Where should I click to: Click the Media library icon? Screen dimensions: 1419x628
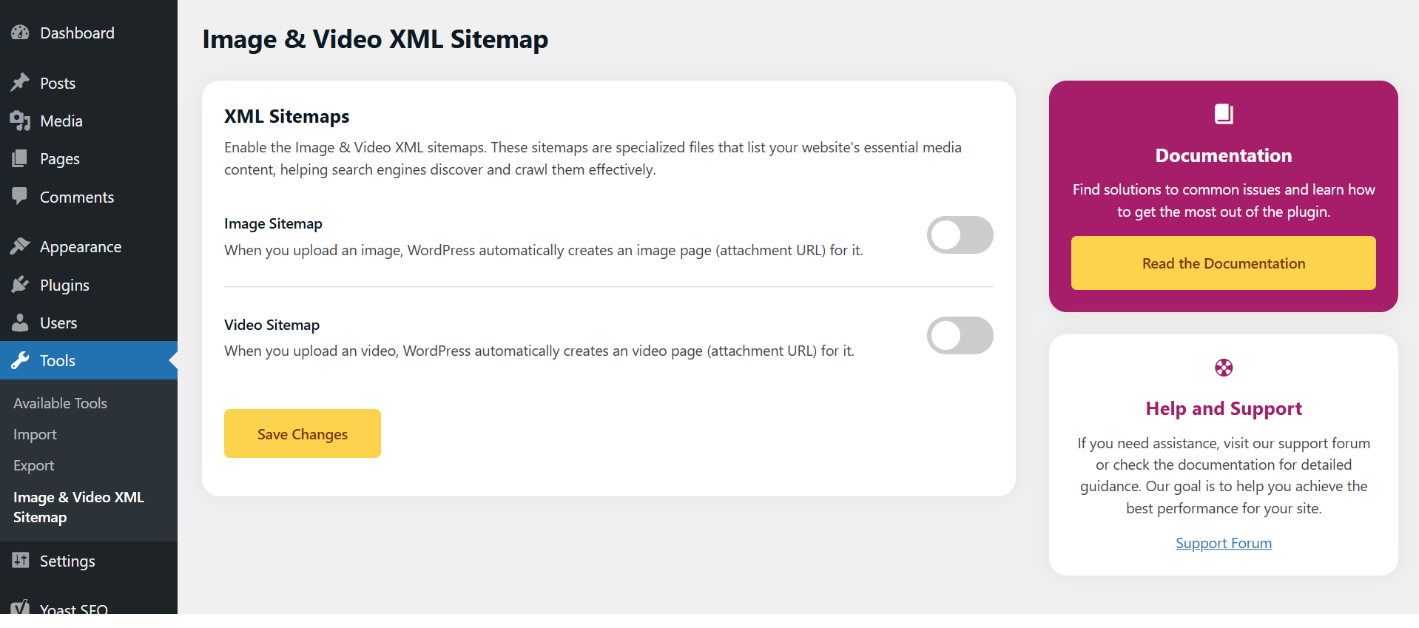click(20, 121)
